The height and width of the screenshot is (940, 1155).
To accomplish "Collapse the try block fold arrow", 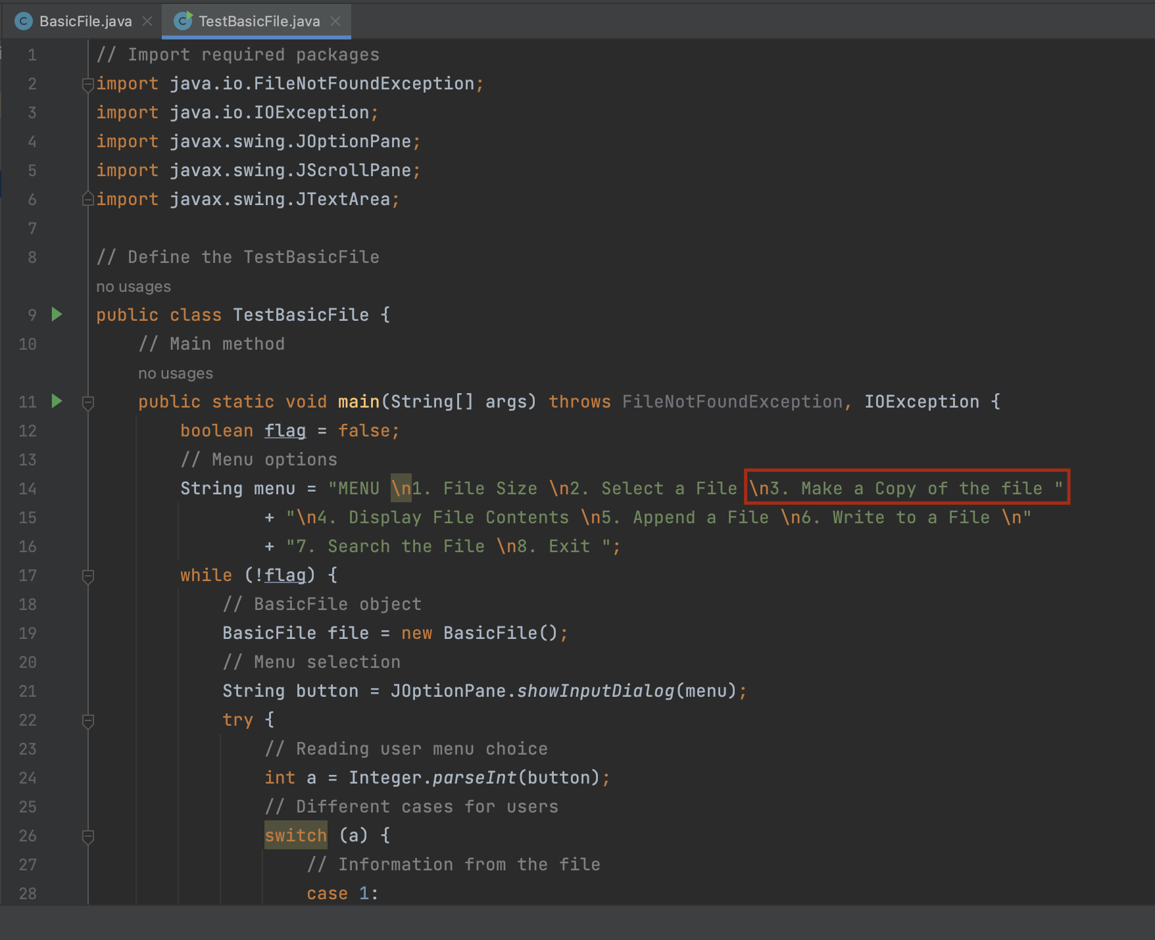I will point(87,720).
